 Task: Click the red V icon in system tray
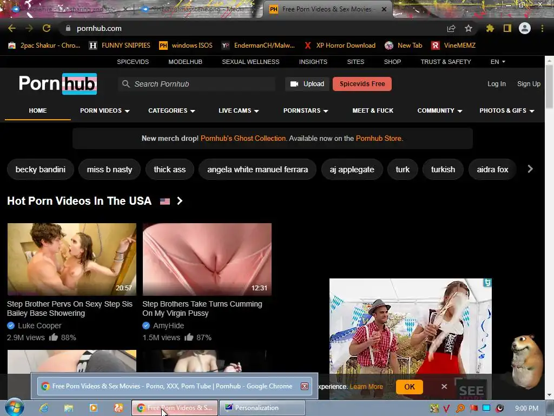(x=446, y=408)
